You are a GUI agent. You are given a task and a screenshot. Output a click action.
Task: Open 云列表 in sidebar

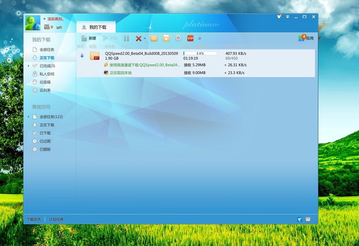click(45, 90)
